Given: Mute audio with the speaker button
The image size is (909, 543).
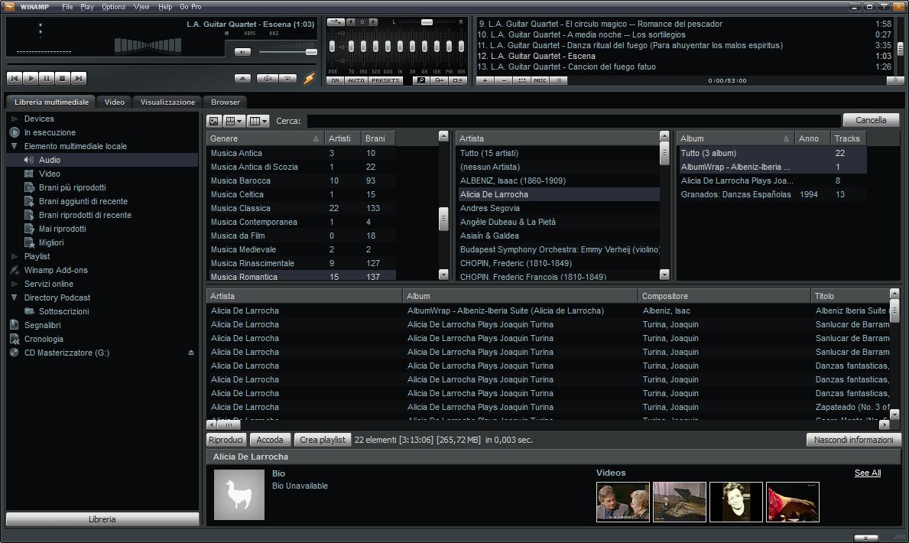Looking at the screenshot, I should click(242, 52).
